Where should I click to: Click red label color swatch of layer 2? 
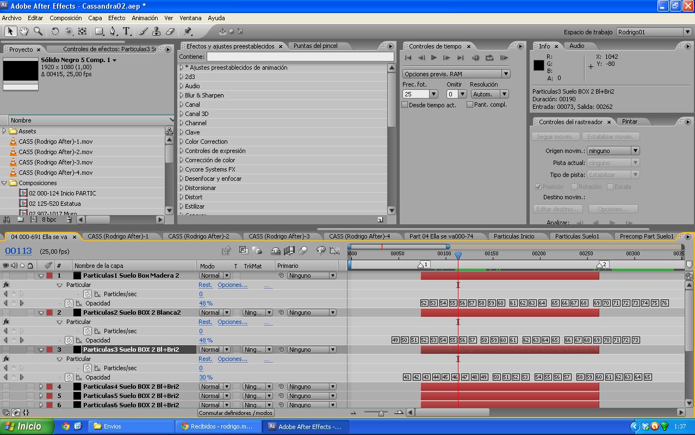coord(49,313)
